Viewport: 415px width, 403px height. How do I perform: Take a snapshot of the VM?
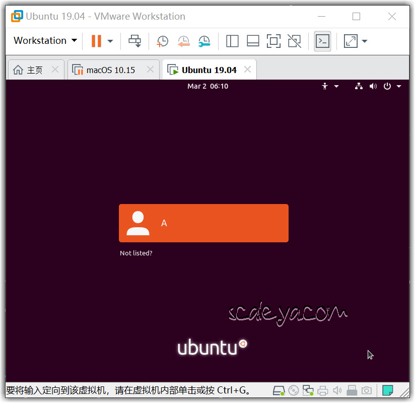pos(162,41)
